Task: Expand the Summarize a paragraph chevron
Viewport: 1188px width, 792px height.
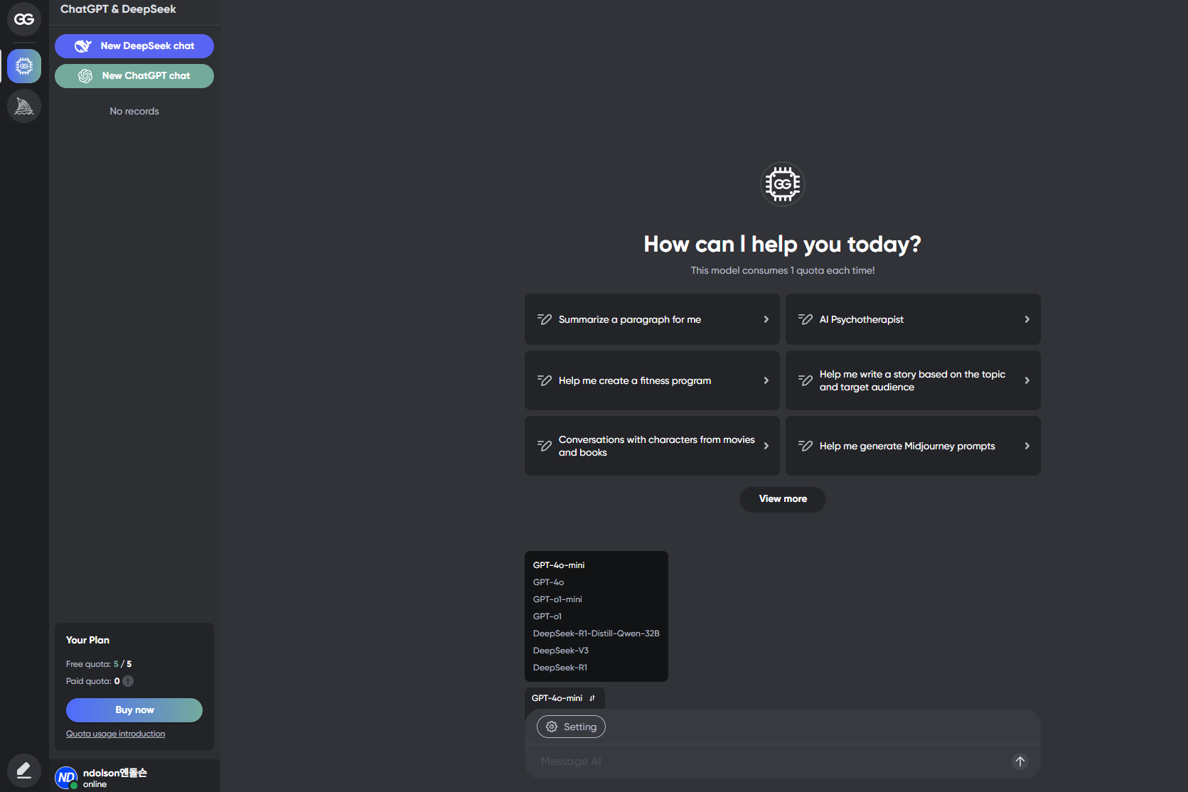Action: click(766, 319)
